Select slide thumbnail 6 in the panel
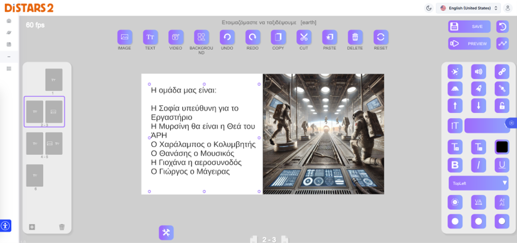Screen dimensions: 517x243 pyautogui.click(x=34, y=176)
